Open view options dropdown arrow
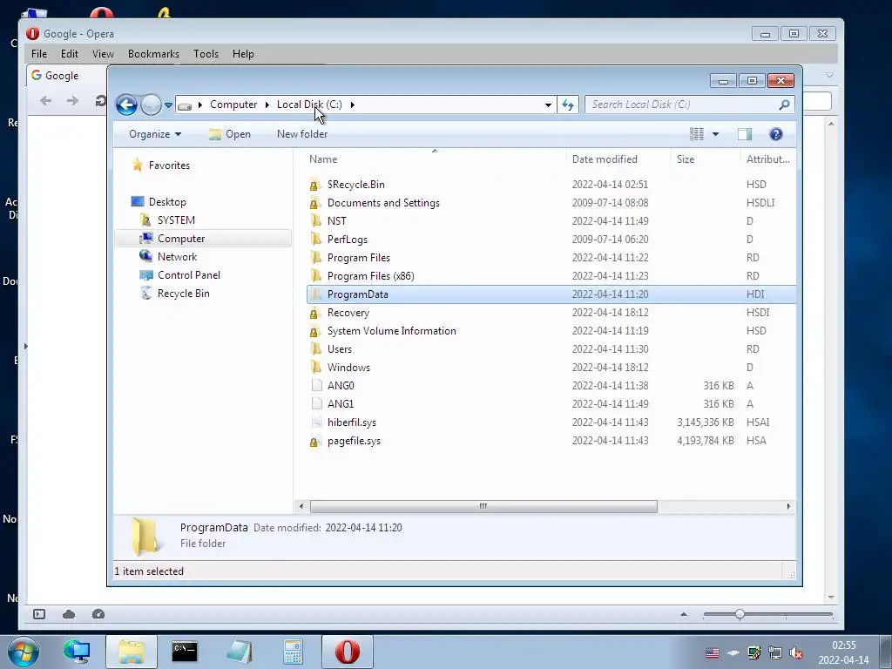This screenshot has width=892, height=669. (x=716, y=134)
